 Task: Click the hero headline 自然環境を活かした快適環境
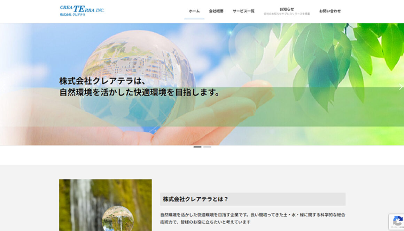139,93
